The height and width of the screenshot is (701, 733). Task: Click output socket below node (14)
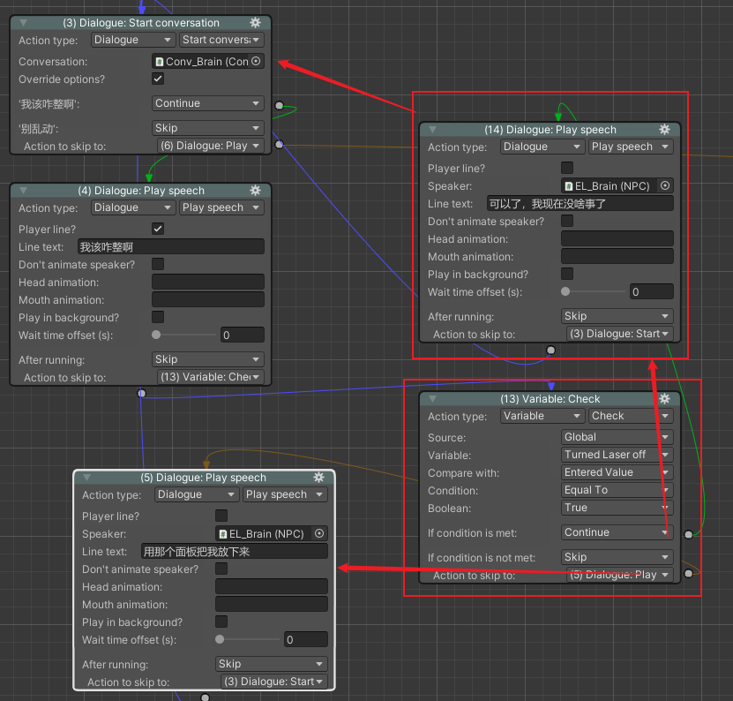[x=551, y=350]
